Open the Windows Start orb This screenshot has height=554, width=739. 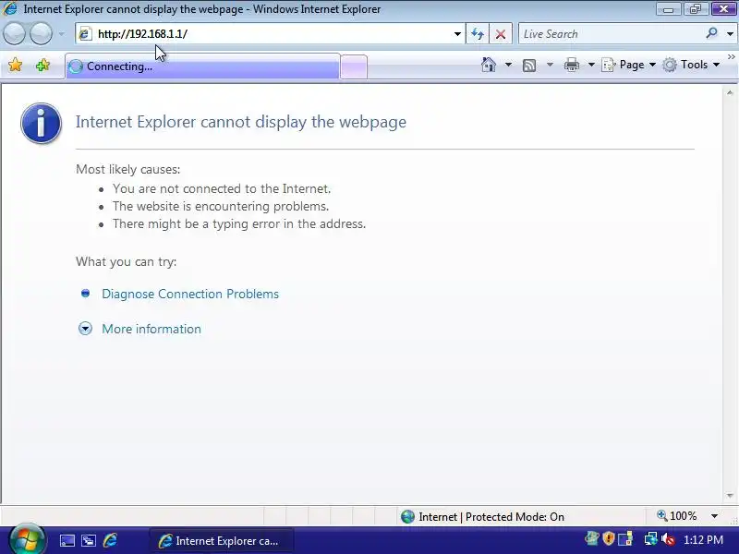(x=28, y=540)
